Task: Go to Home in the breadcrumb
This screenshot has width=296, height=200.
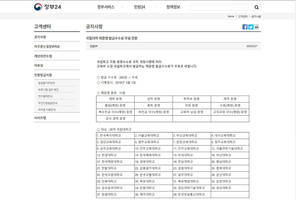Action: [x=231, y=16]
